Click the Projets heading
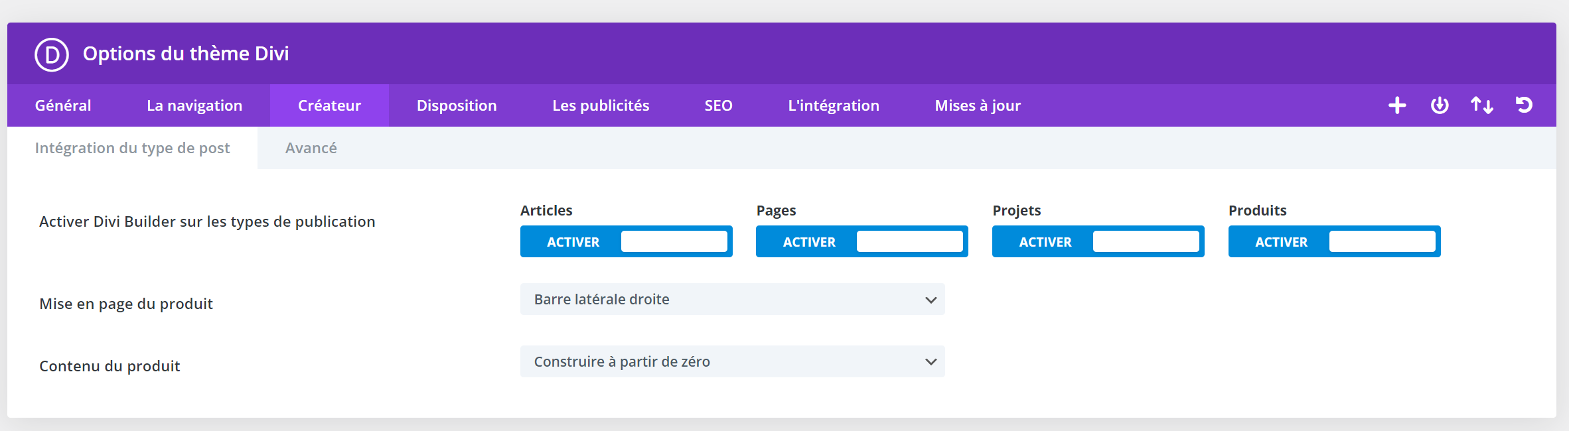Viewport: 1569px width, 431px height. [x=1017, y=211]
